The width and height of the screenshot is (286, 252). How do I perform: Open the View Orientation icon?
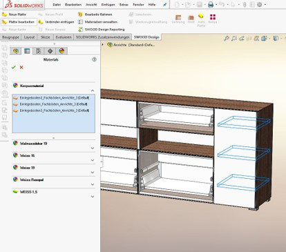[264, 39]
